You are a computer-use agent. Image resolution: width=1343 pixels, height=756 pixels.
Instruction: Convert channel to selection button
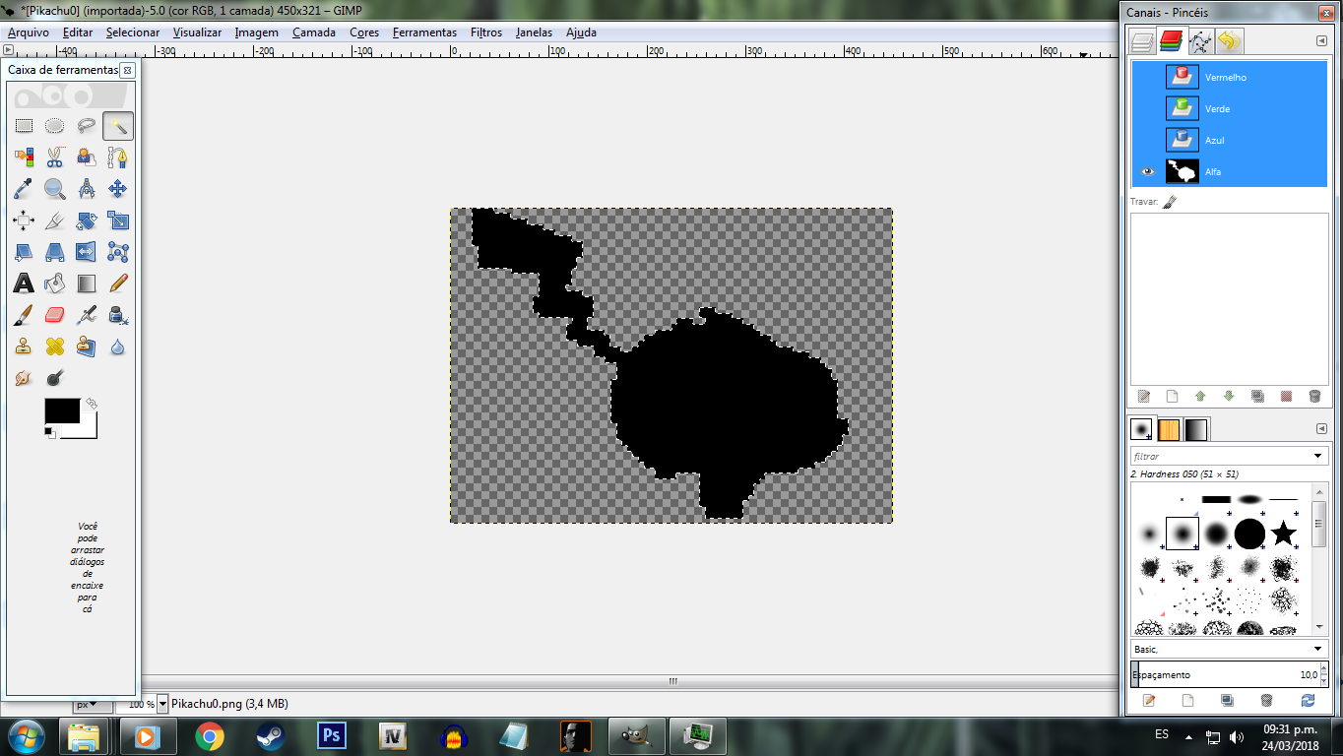pyautogui.click(x=1286, y=397)
